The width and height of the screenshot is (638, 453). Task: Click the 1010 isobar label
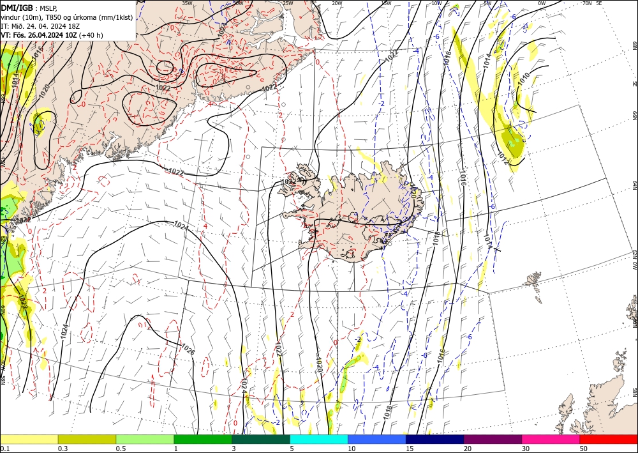524,79
